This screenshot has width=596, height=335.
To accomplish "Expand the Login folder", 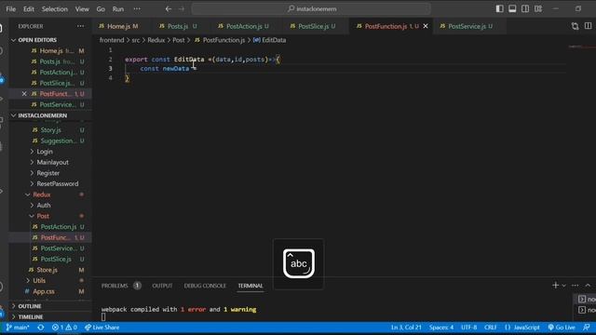I will coord(50,152).
